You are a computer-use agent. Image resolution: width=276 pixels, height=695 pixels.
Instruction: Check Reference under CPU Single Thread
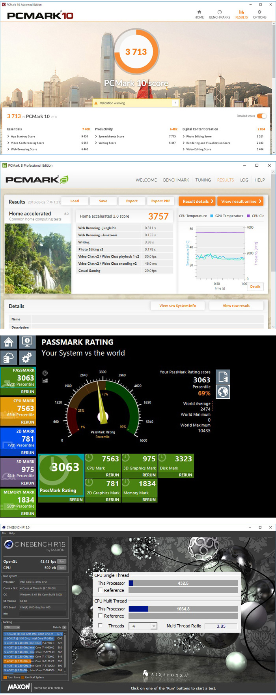coord(100,590)
